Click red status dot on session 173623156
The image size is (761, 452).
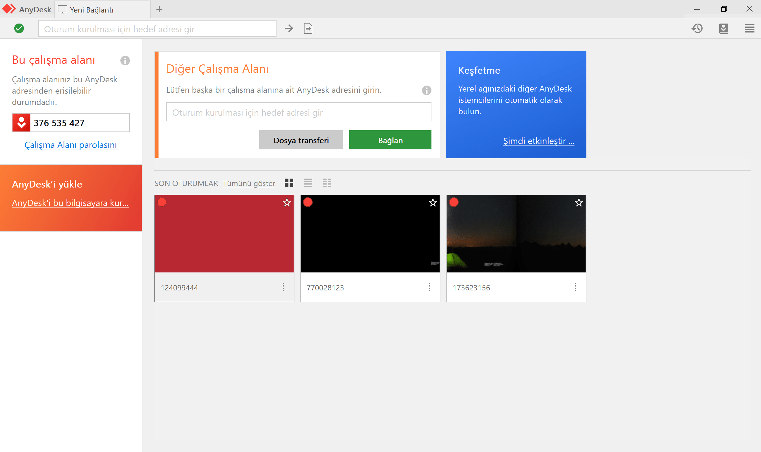click(454, 202)
